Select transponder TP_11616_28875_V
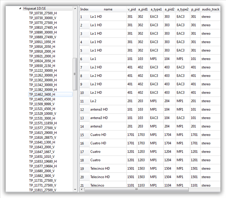 point(43,138)
